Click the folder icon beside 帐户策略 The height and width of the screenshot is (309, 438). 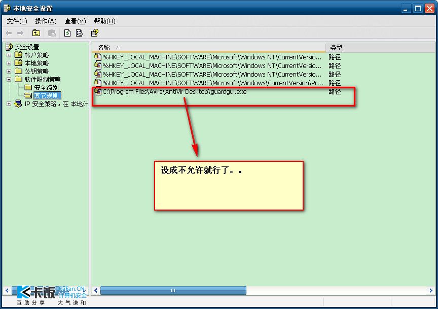point(19,55)
